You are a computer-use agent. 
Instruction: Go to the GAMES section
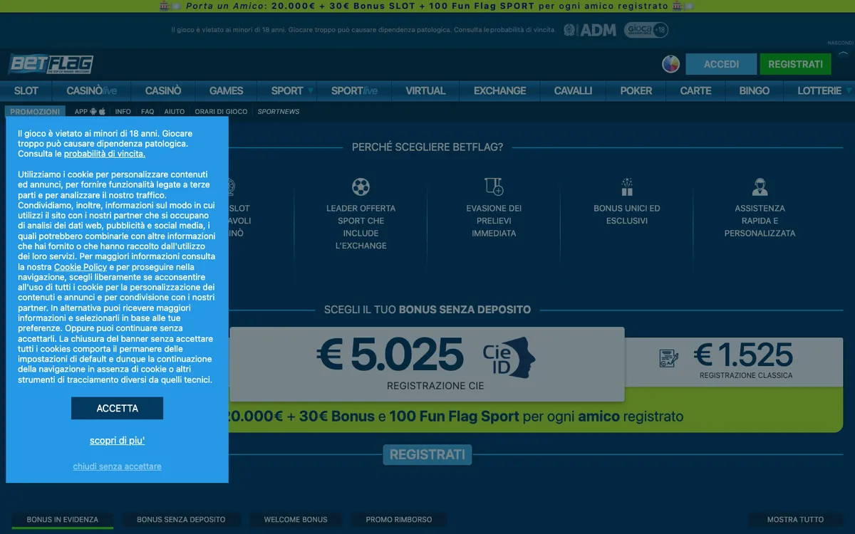click(227, 91)
